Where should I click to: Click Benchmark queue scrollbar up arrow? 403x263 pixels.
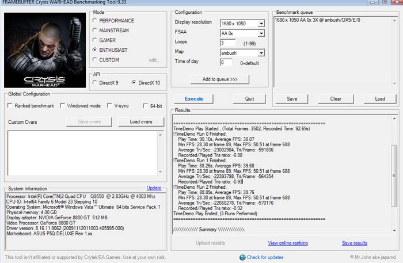point(394,20)
